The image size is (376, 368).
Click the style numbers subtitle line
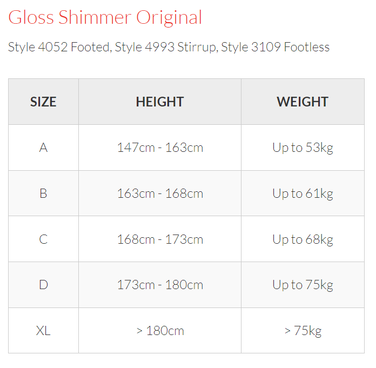point(169,47)
